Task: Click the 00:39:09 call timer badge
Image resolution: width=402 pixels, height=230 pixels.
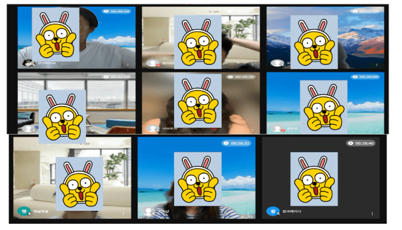Action: click(365, 77)
